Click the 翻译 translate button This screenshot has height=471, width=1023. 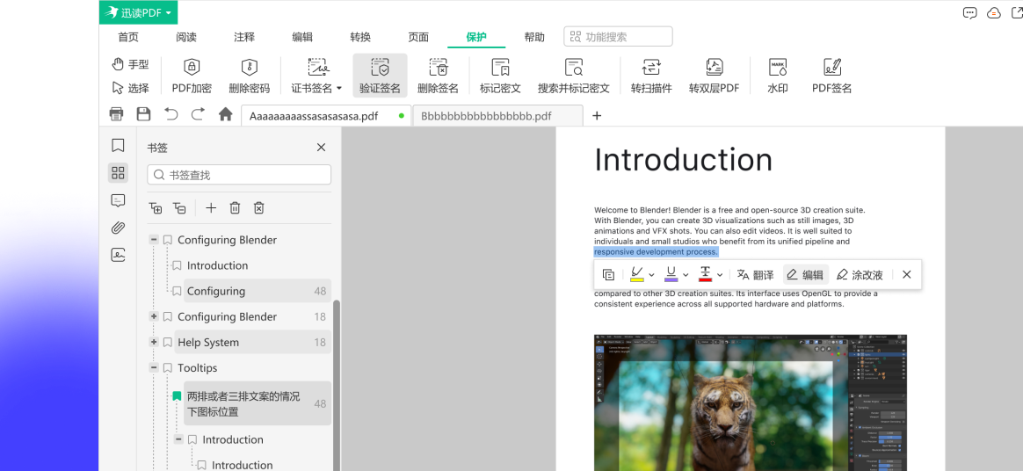(756, 275)
